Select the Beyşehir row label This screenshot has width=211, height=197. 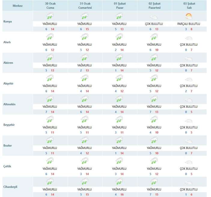pyautogui.click(x=9, y=124)
